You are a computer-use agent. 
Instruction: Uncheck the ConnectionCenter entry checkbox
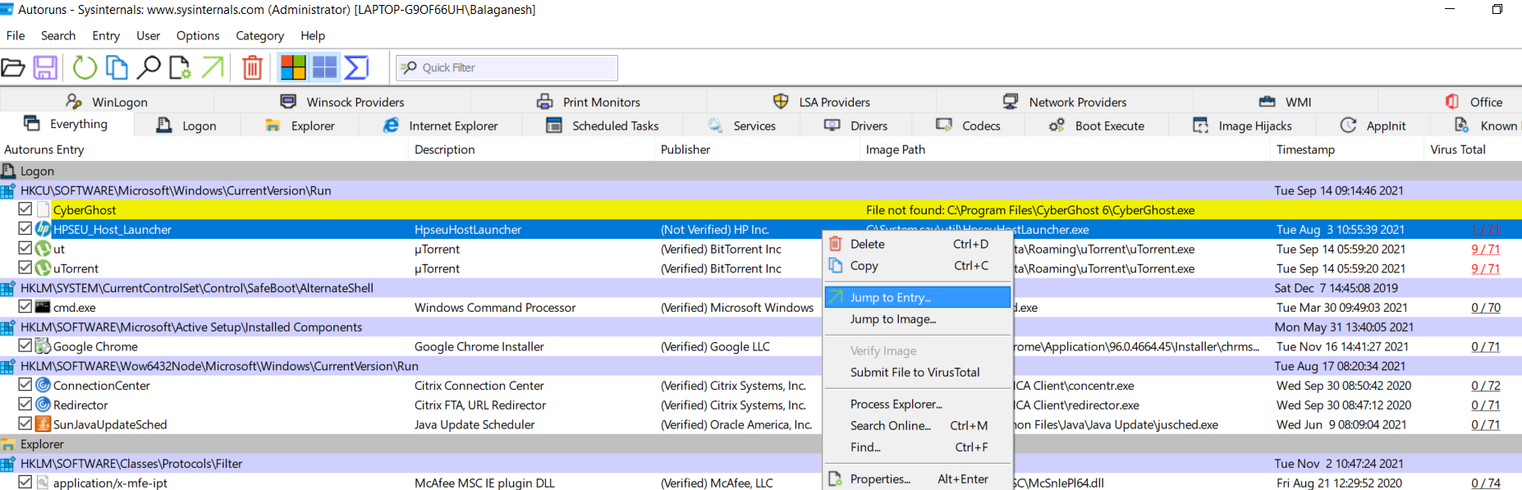coord(25,385)
